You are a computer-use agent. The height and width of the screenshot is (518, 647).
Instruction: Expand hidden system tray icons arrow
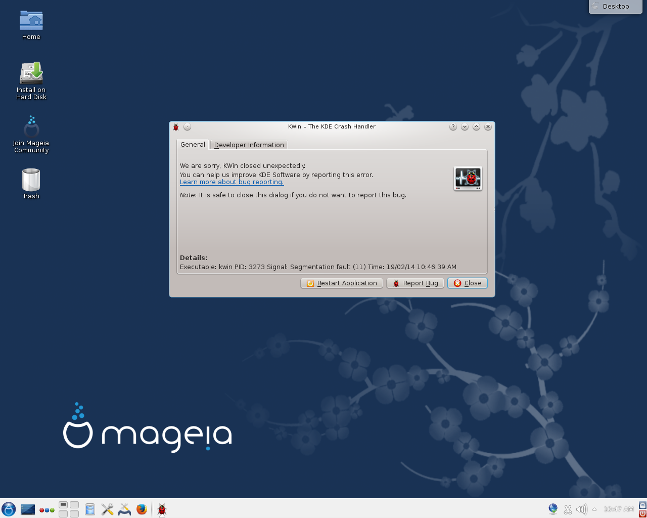coord(594,509)
